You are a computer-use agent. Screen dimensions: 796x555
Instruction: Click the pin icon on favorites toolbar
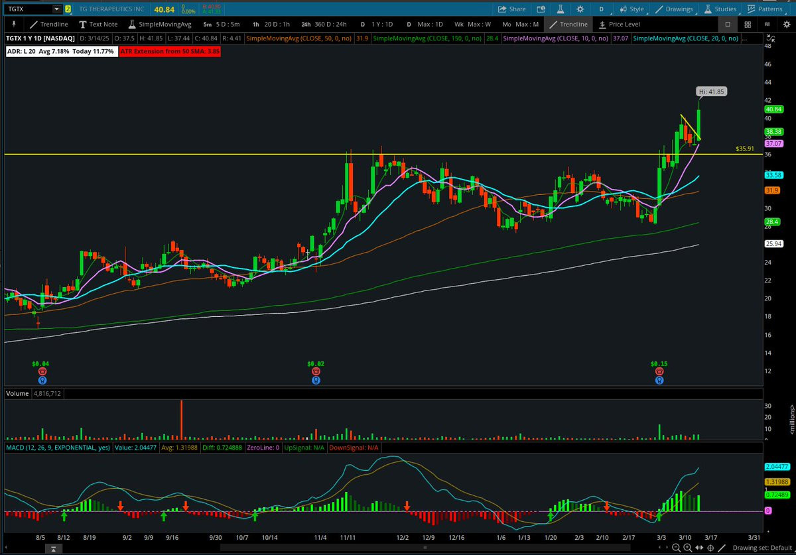coord(13,24)
